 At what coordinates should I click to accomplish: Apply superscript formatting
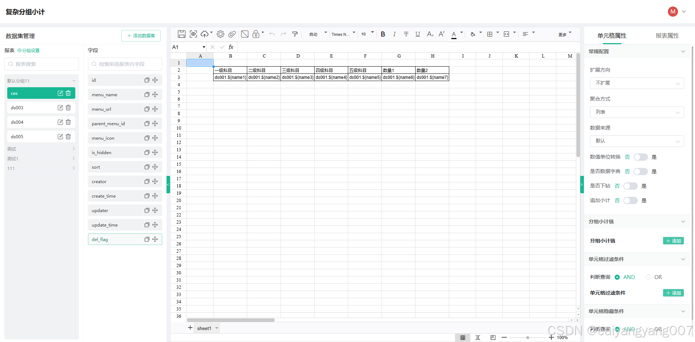coord(441,34)
